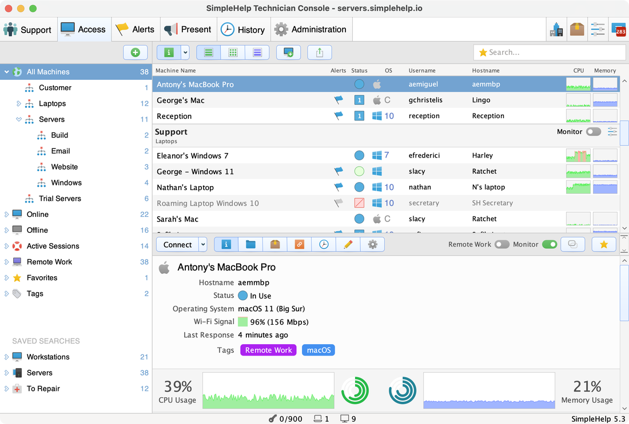Open the box icon in the details toolbar

point(275,244)
